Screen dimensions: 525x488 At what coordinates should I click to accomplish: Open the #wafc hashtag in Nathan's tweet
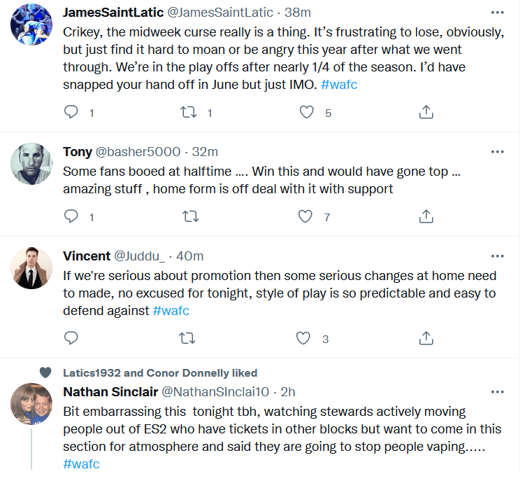pyautogui.click(x=81, y=463)
